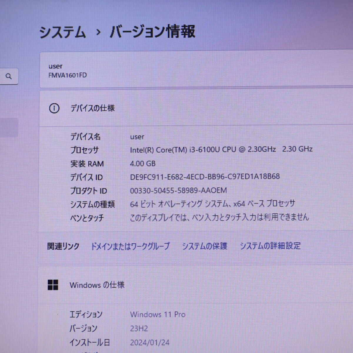Select the user name above FMVA1601FD
Viewport: 353px width, 353px height.
(56, 66)
